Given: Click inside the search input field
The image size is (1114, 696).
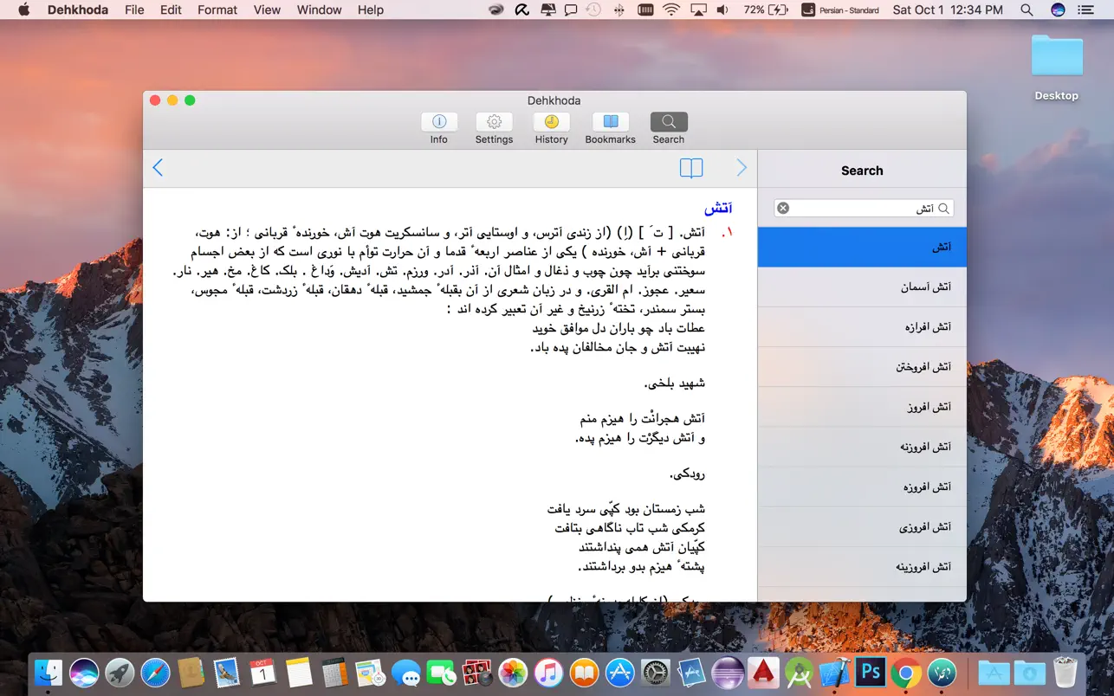Looking at the screenshot, I should [x=862, y=208].
